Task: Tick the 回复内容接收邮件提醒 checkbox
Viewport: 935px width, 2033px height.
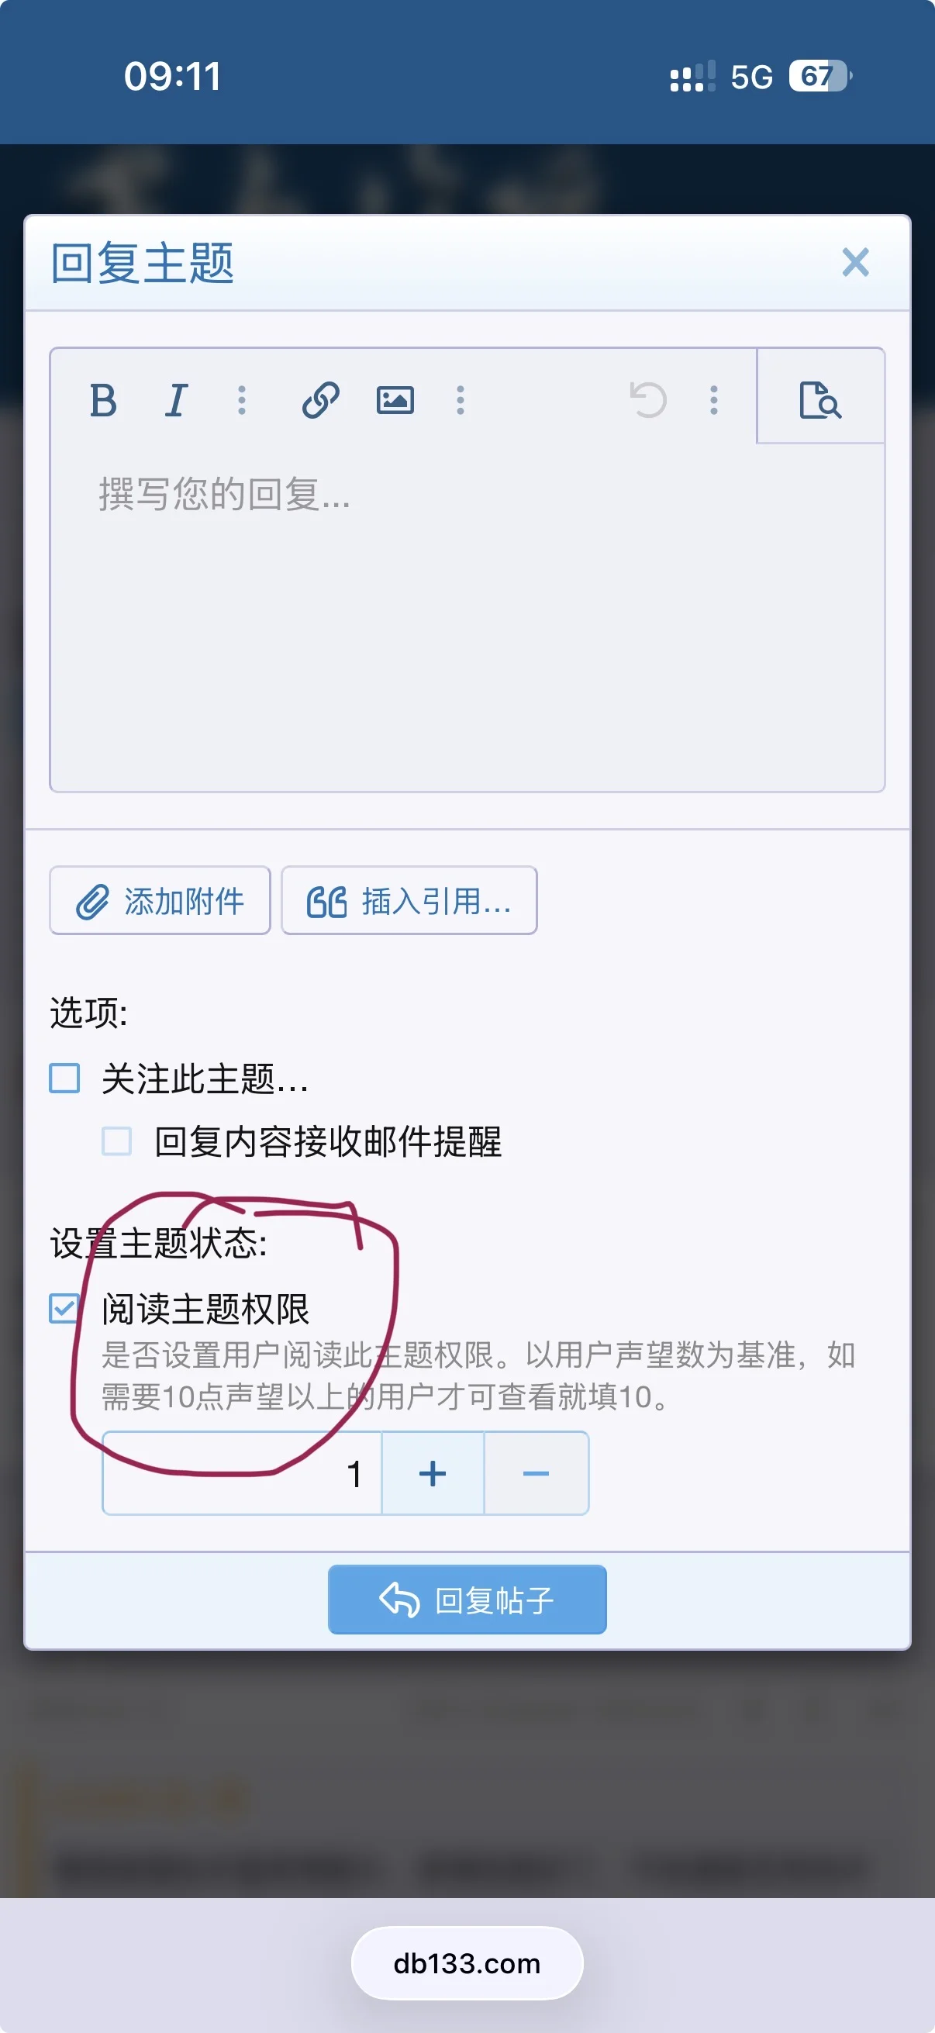Action: pos(117,1141)
